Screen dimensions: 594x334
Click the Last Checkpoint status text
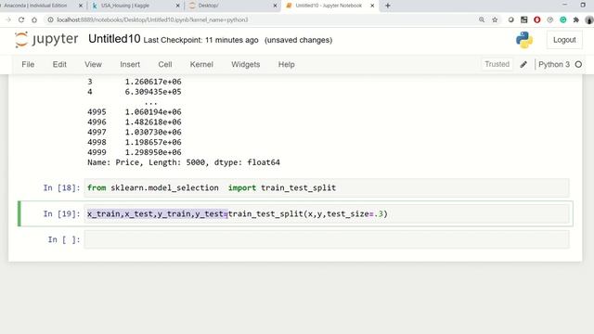[200, 40]
